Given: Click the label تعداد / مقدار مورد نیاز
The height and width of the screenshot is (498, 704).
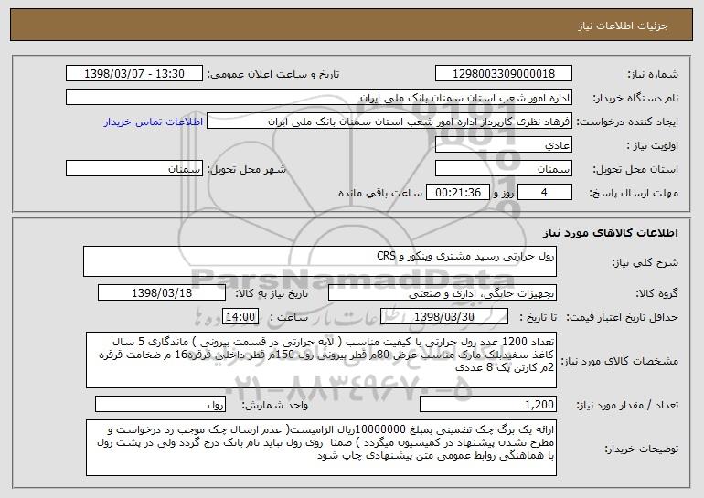Looking at the screenshot, I should coord(627,406).
